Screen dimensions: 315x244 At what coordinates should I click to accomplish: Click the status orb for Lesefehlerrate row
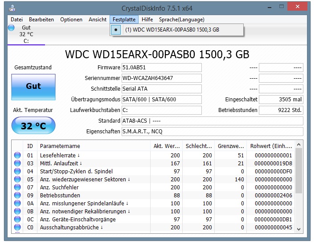pyautogui.click(x=17, y=155)
